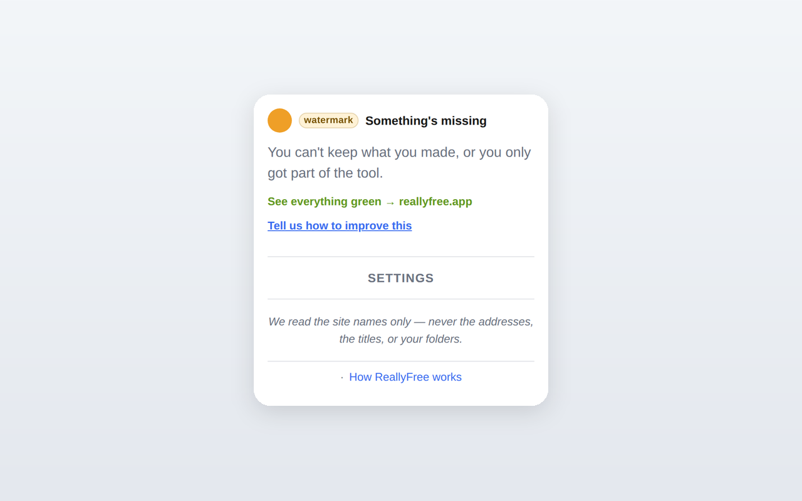Click the arrow in the green link
The width and height of the screenshot is (802, 501).
(x=390, y=202)
